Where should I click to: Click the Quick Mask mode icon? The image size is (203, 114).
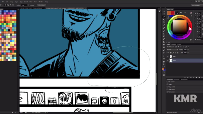pyautogui.click(x=164, y=73)
